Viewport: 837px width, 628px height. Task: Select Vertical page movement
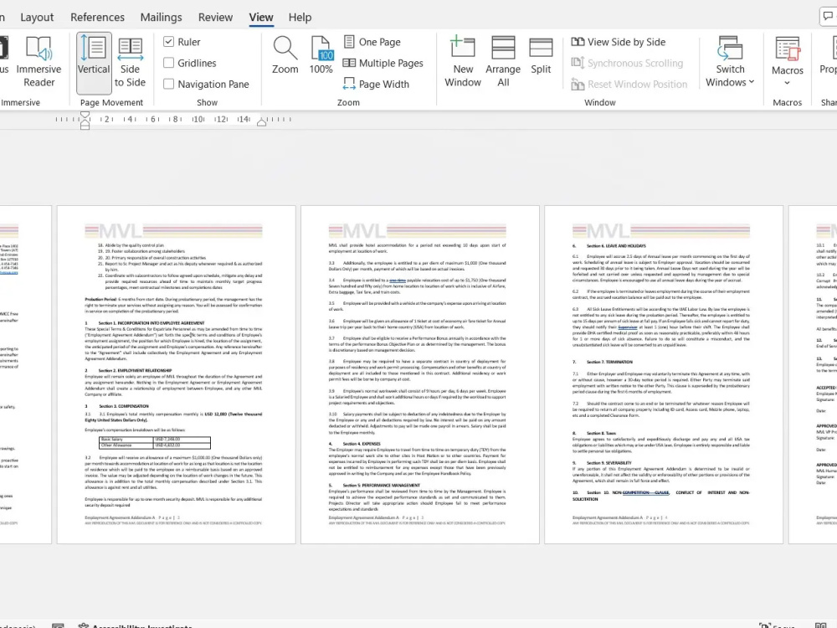(x=94, y=62)
